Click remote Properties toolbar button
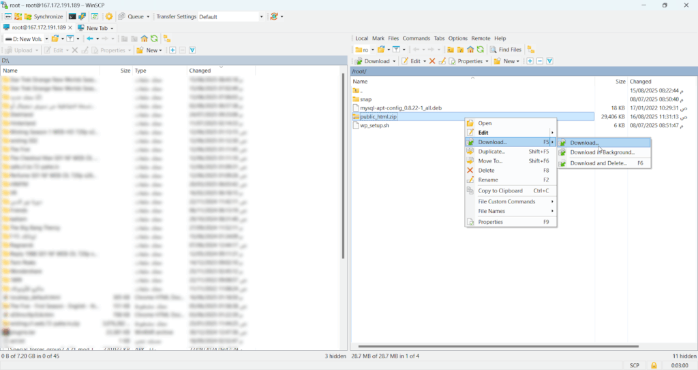698x370 pixels. pos(466,61)
